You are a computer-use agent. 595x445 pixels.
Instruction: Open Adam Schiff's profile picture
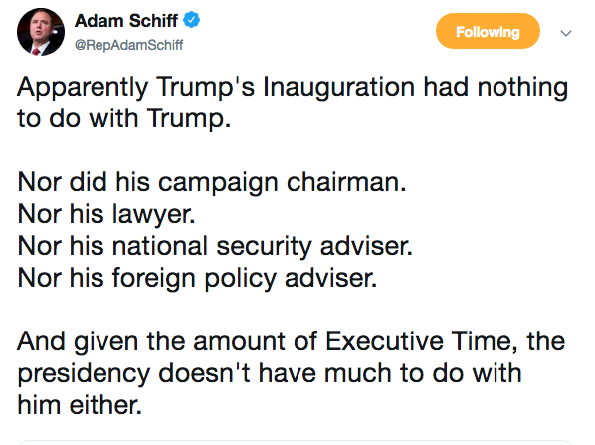pyautogui.click(x=41, y=32)
